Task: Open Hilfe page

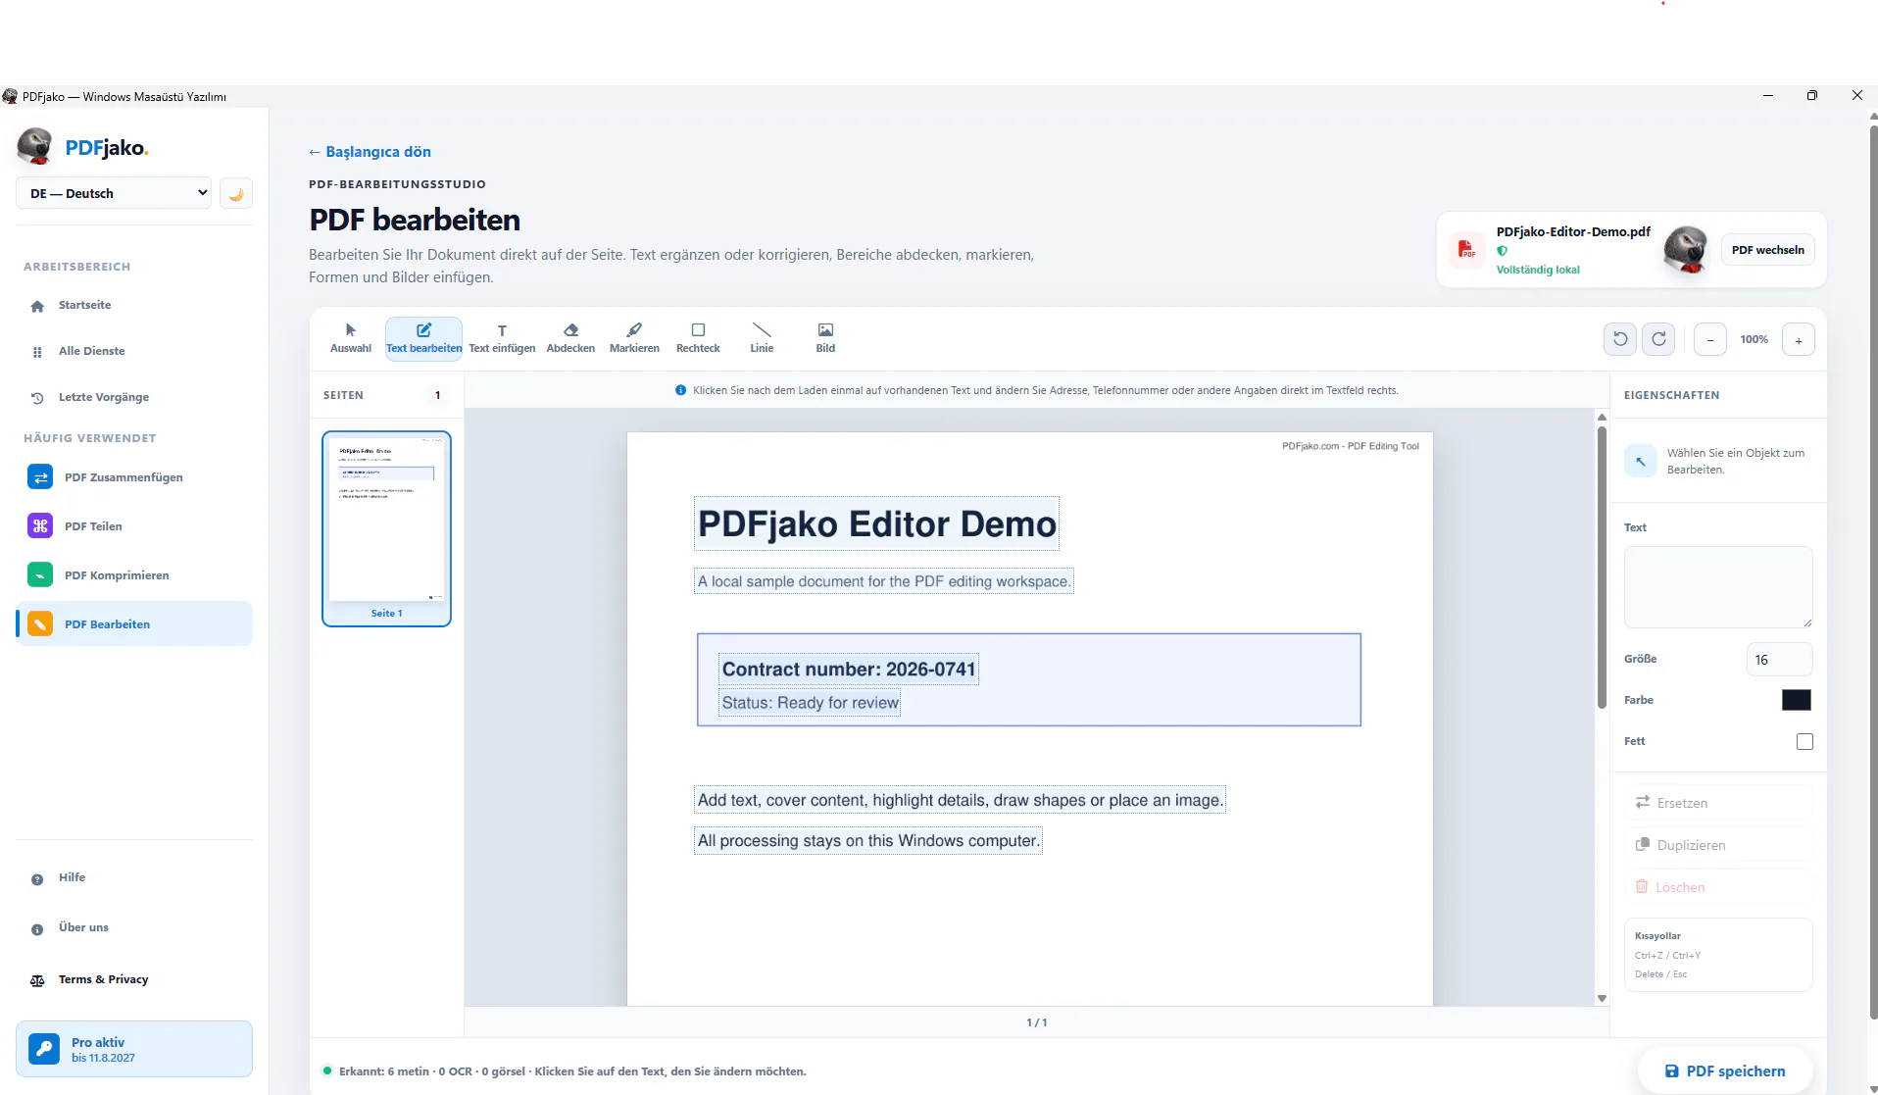Action: pyautogui.click(x=133, y=877)
